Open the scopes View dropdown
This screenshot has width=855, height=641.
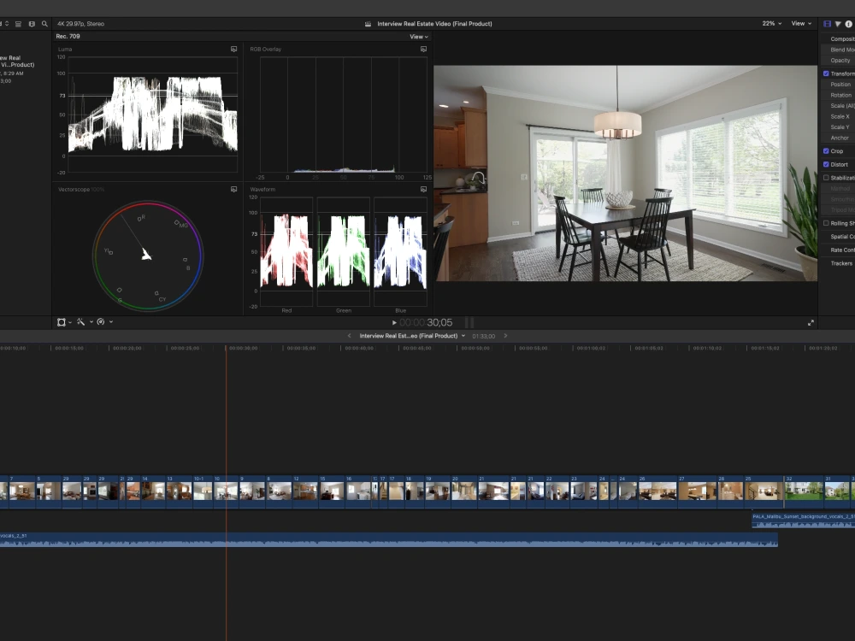pyautogui.click(x=419, y=37)
